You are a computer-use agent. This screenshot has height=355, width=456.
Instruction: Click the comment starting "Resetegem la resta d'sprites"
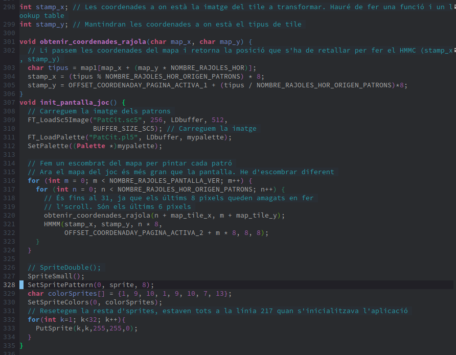[x=218, y=311]
